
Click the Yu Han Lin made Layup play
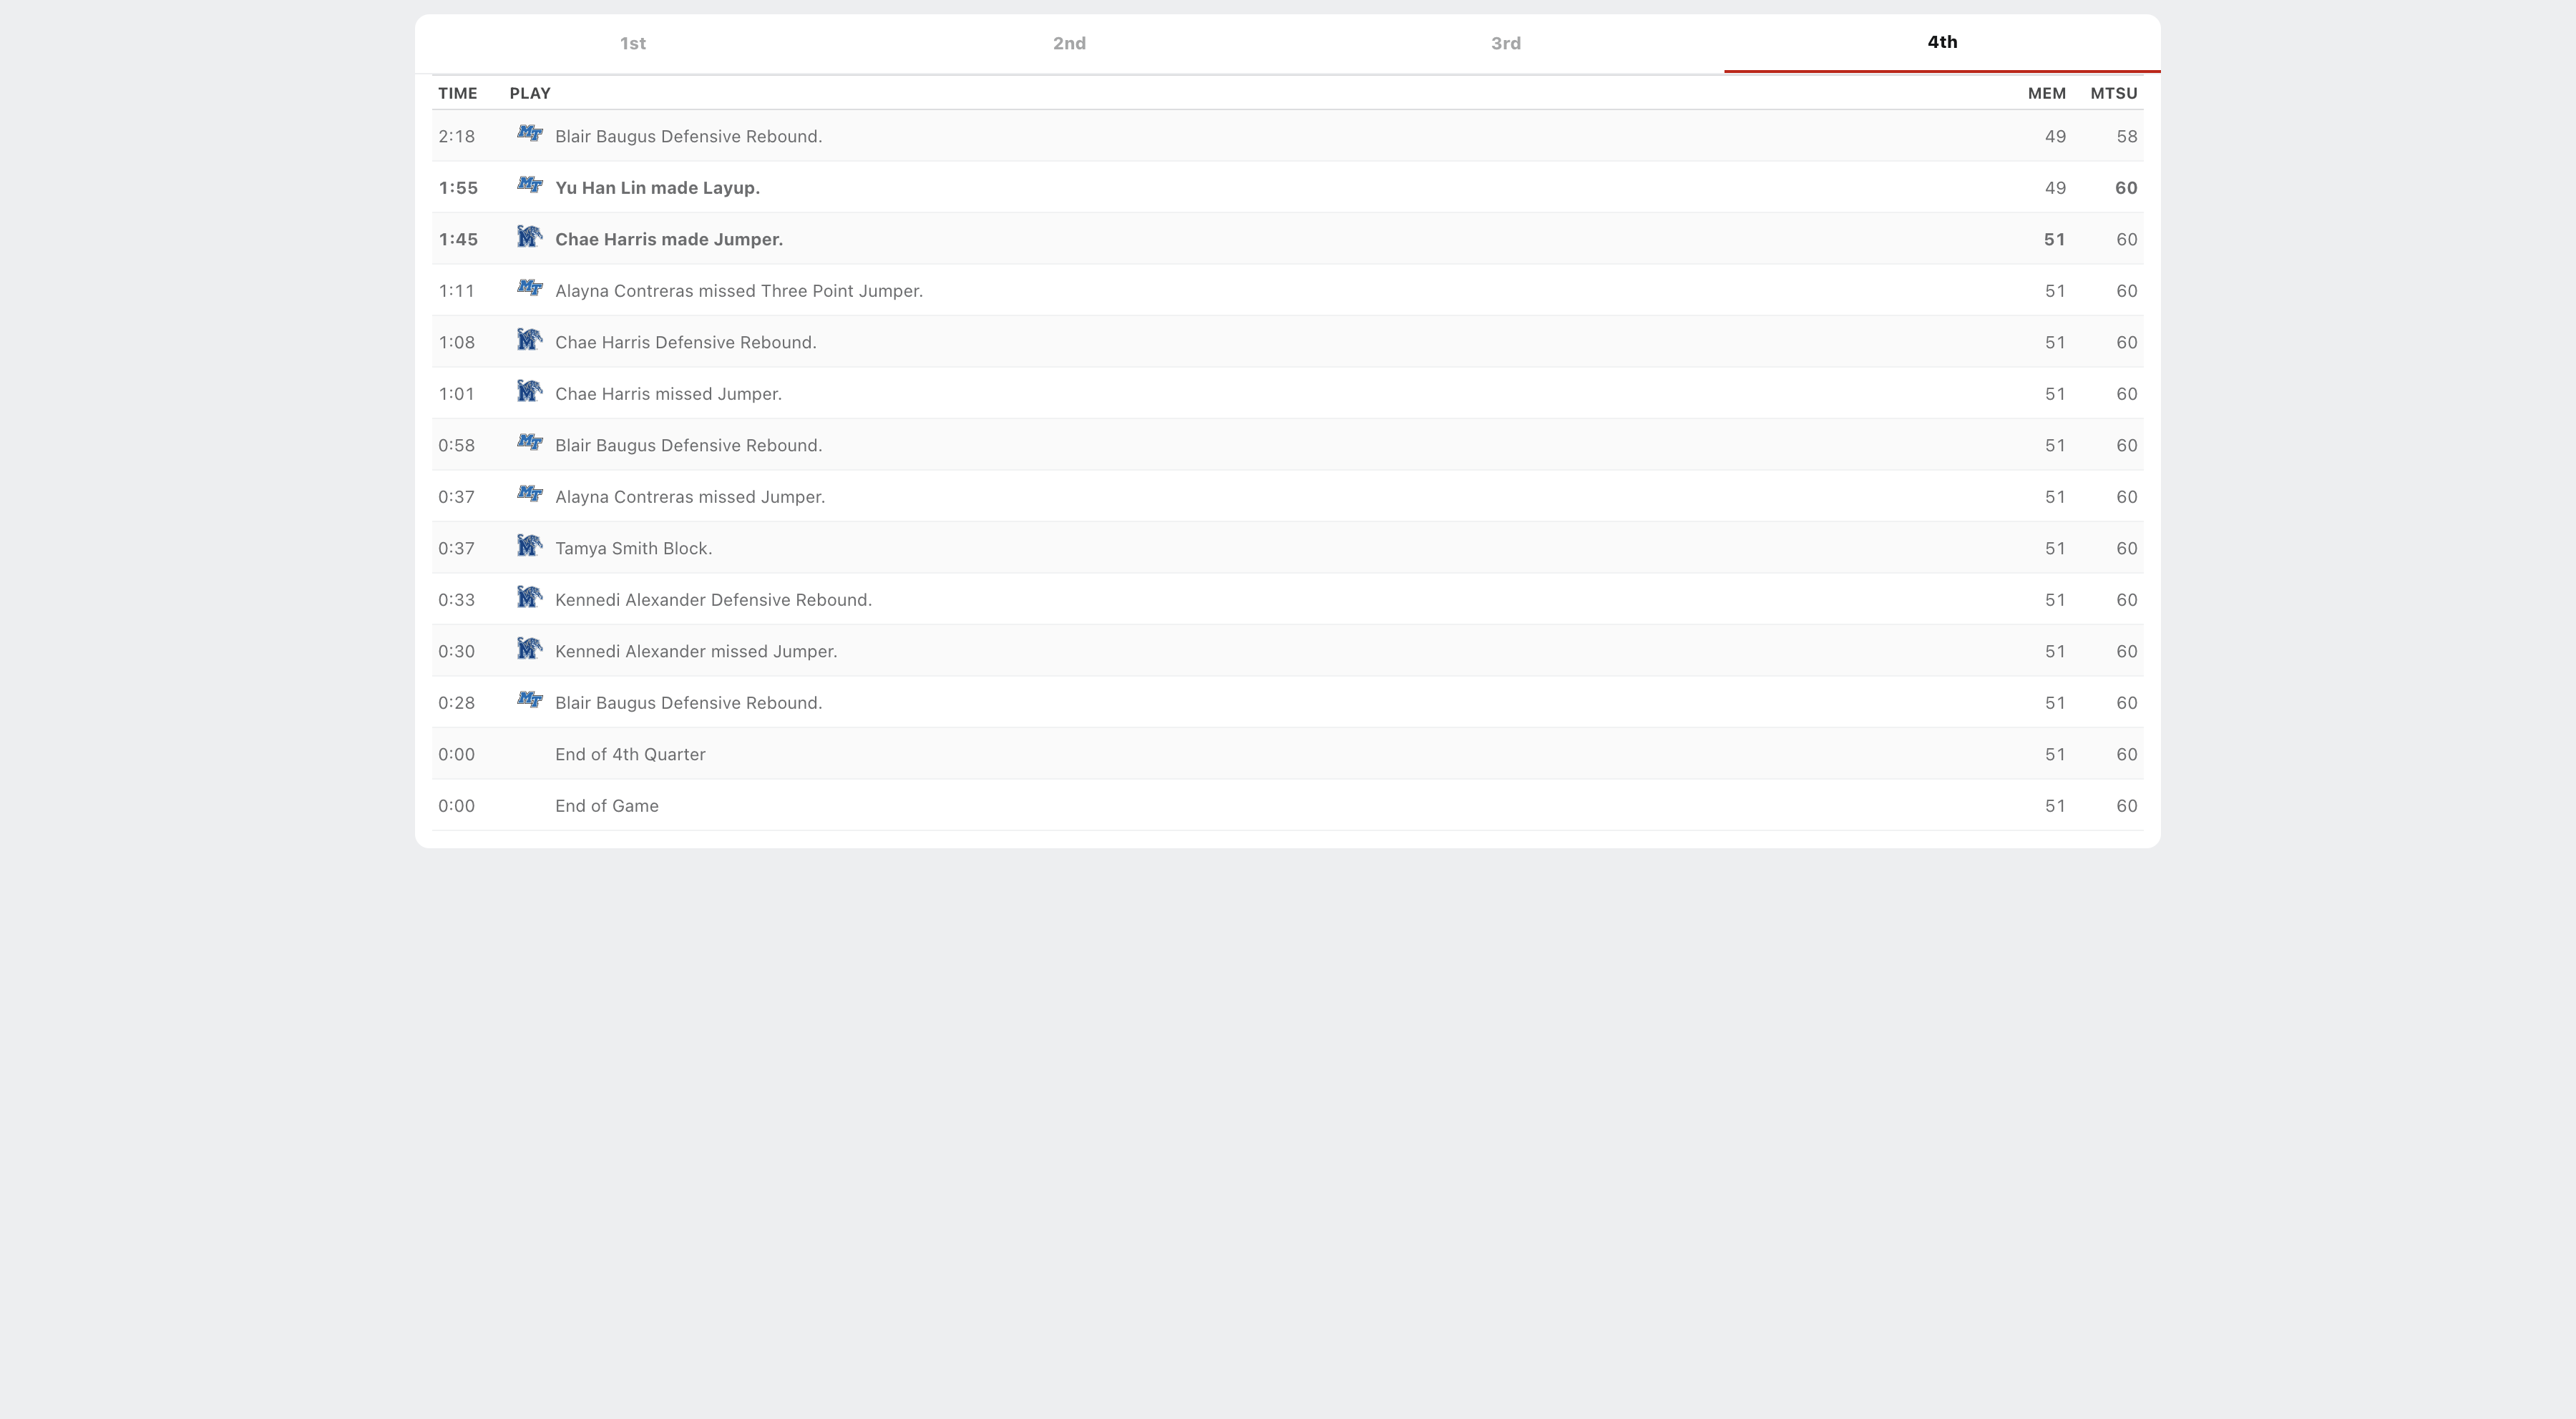657,188
